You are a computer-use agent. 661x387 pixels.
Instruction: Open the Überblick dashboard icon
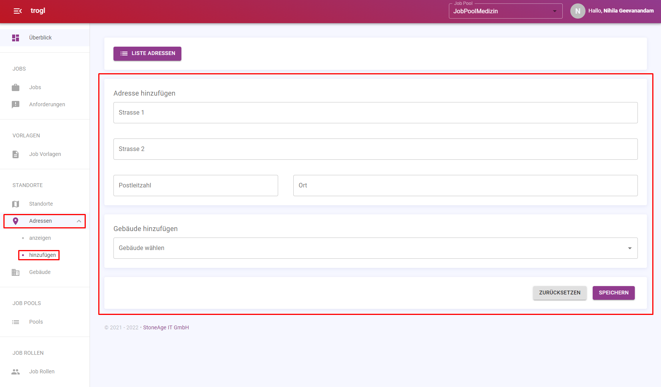16,38
